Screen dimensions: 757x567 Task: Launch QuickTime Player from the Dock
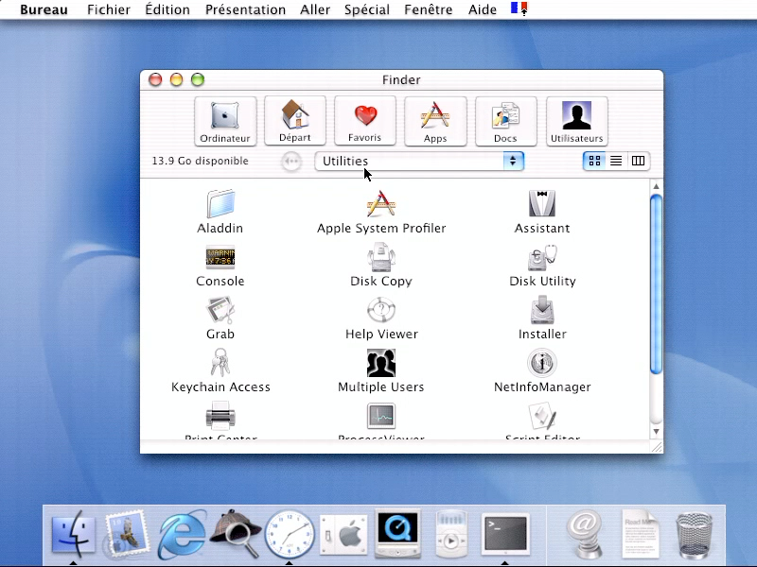pyautogui.click(x=397, y=534)
